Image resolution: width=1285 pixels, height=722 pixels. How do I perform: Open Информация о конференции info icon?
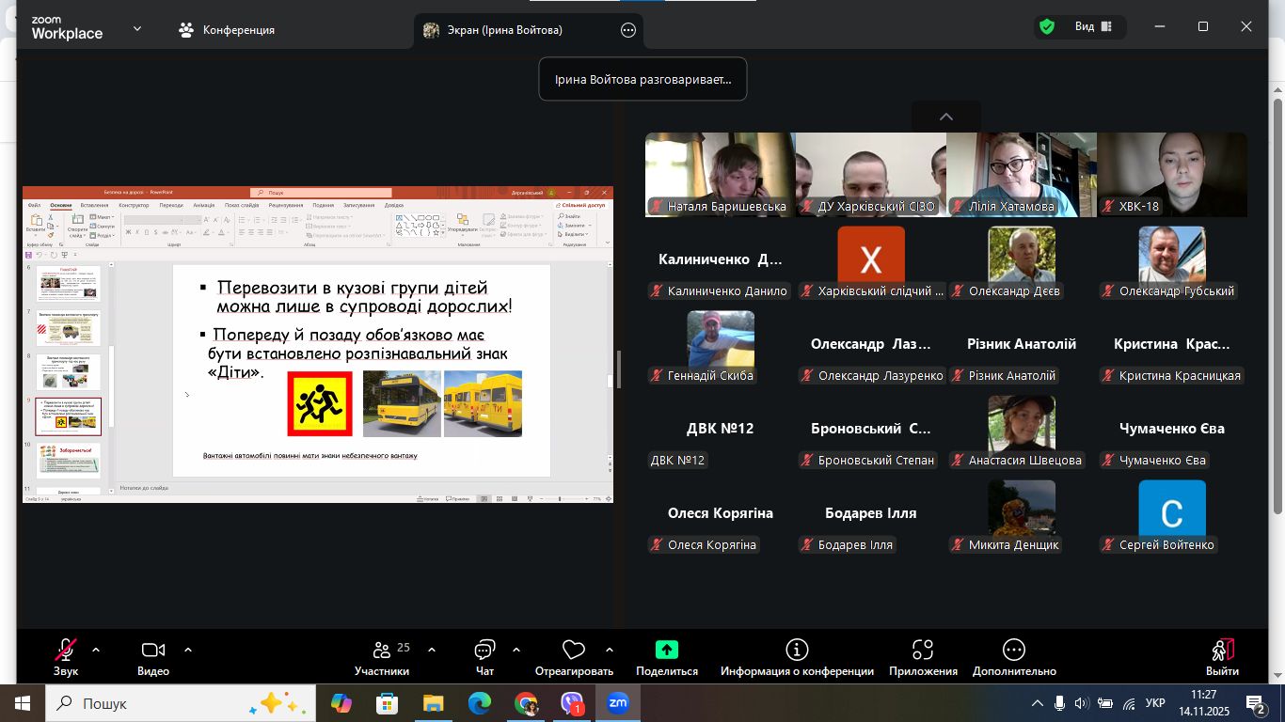pos(797,651)
